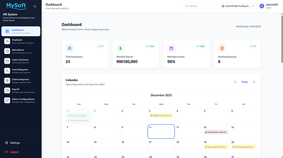Image resolution: width=283 pixels, height=158 pixels.
Task: Open the Payroll Processing event
Action: 79,120
